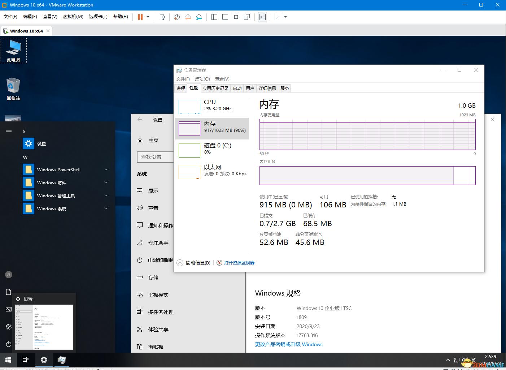This screenshot has height=370, width=506.
Task: Switch to 启动 tab in Task Manager
Action: [237, 88]
